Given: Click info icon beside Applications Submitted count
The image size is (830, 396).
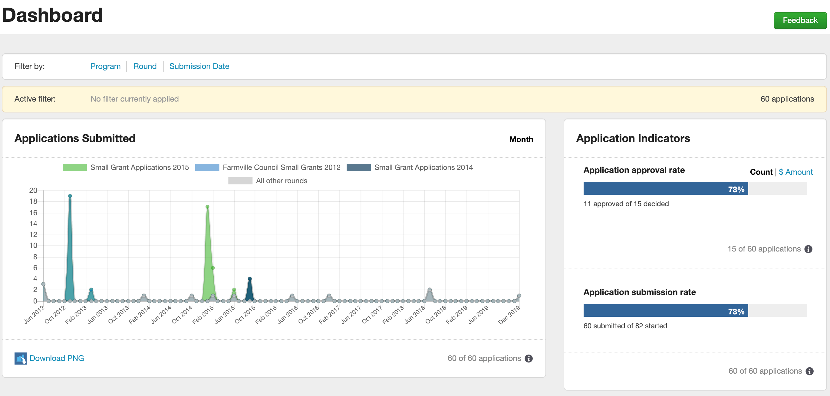Looking at the screenshot, I should tap(529, 358).
